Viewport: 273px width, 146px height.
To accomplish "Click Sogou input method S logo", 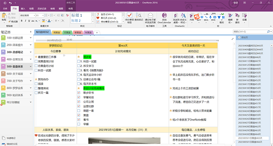I will tap(197, 17).
